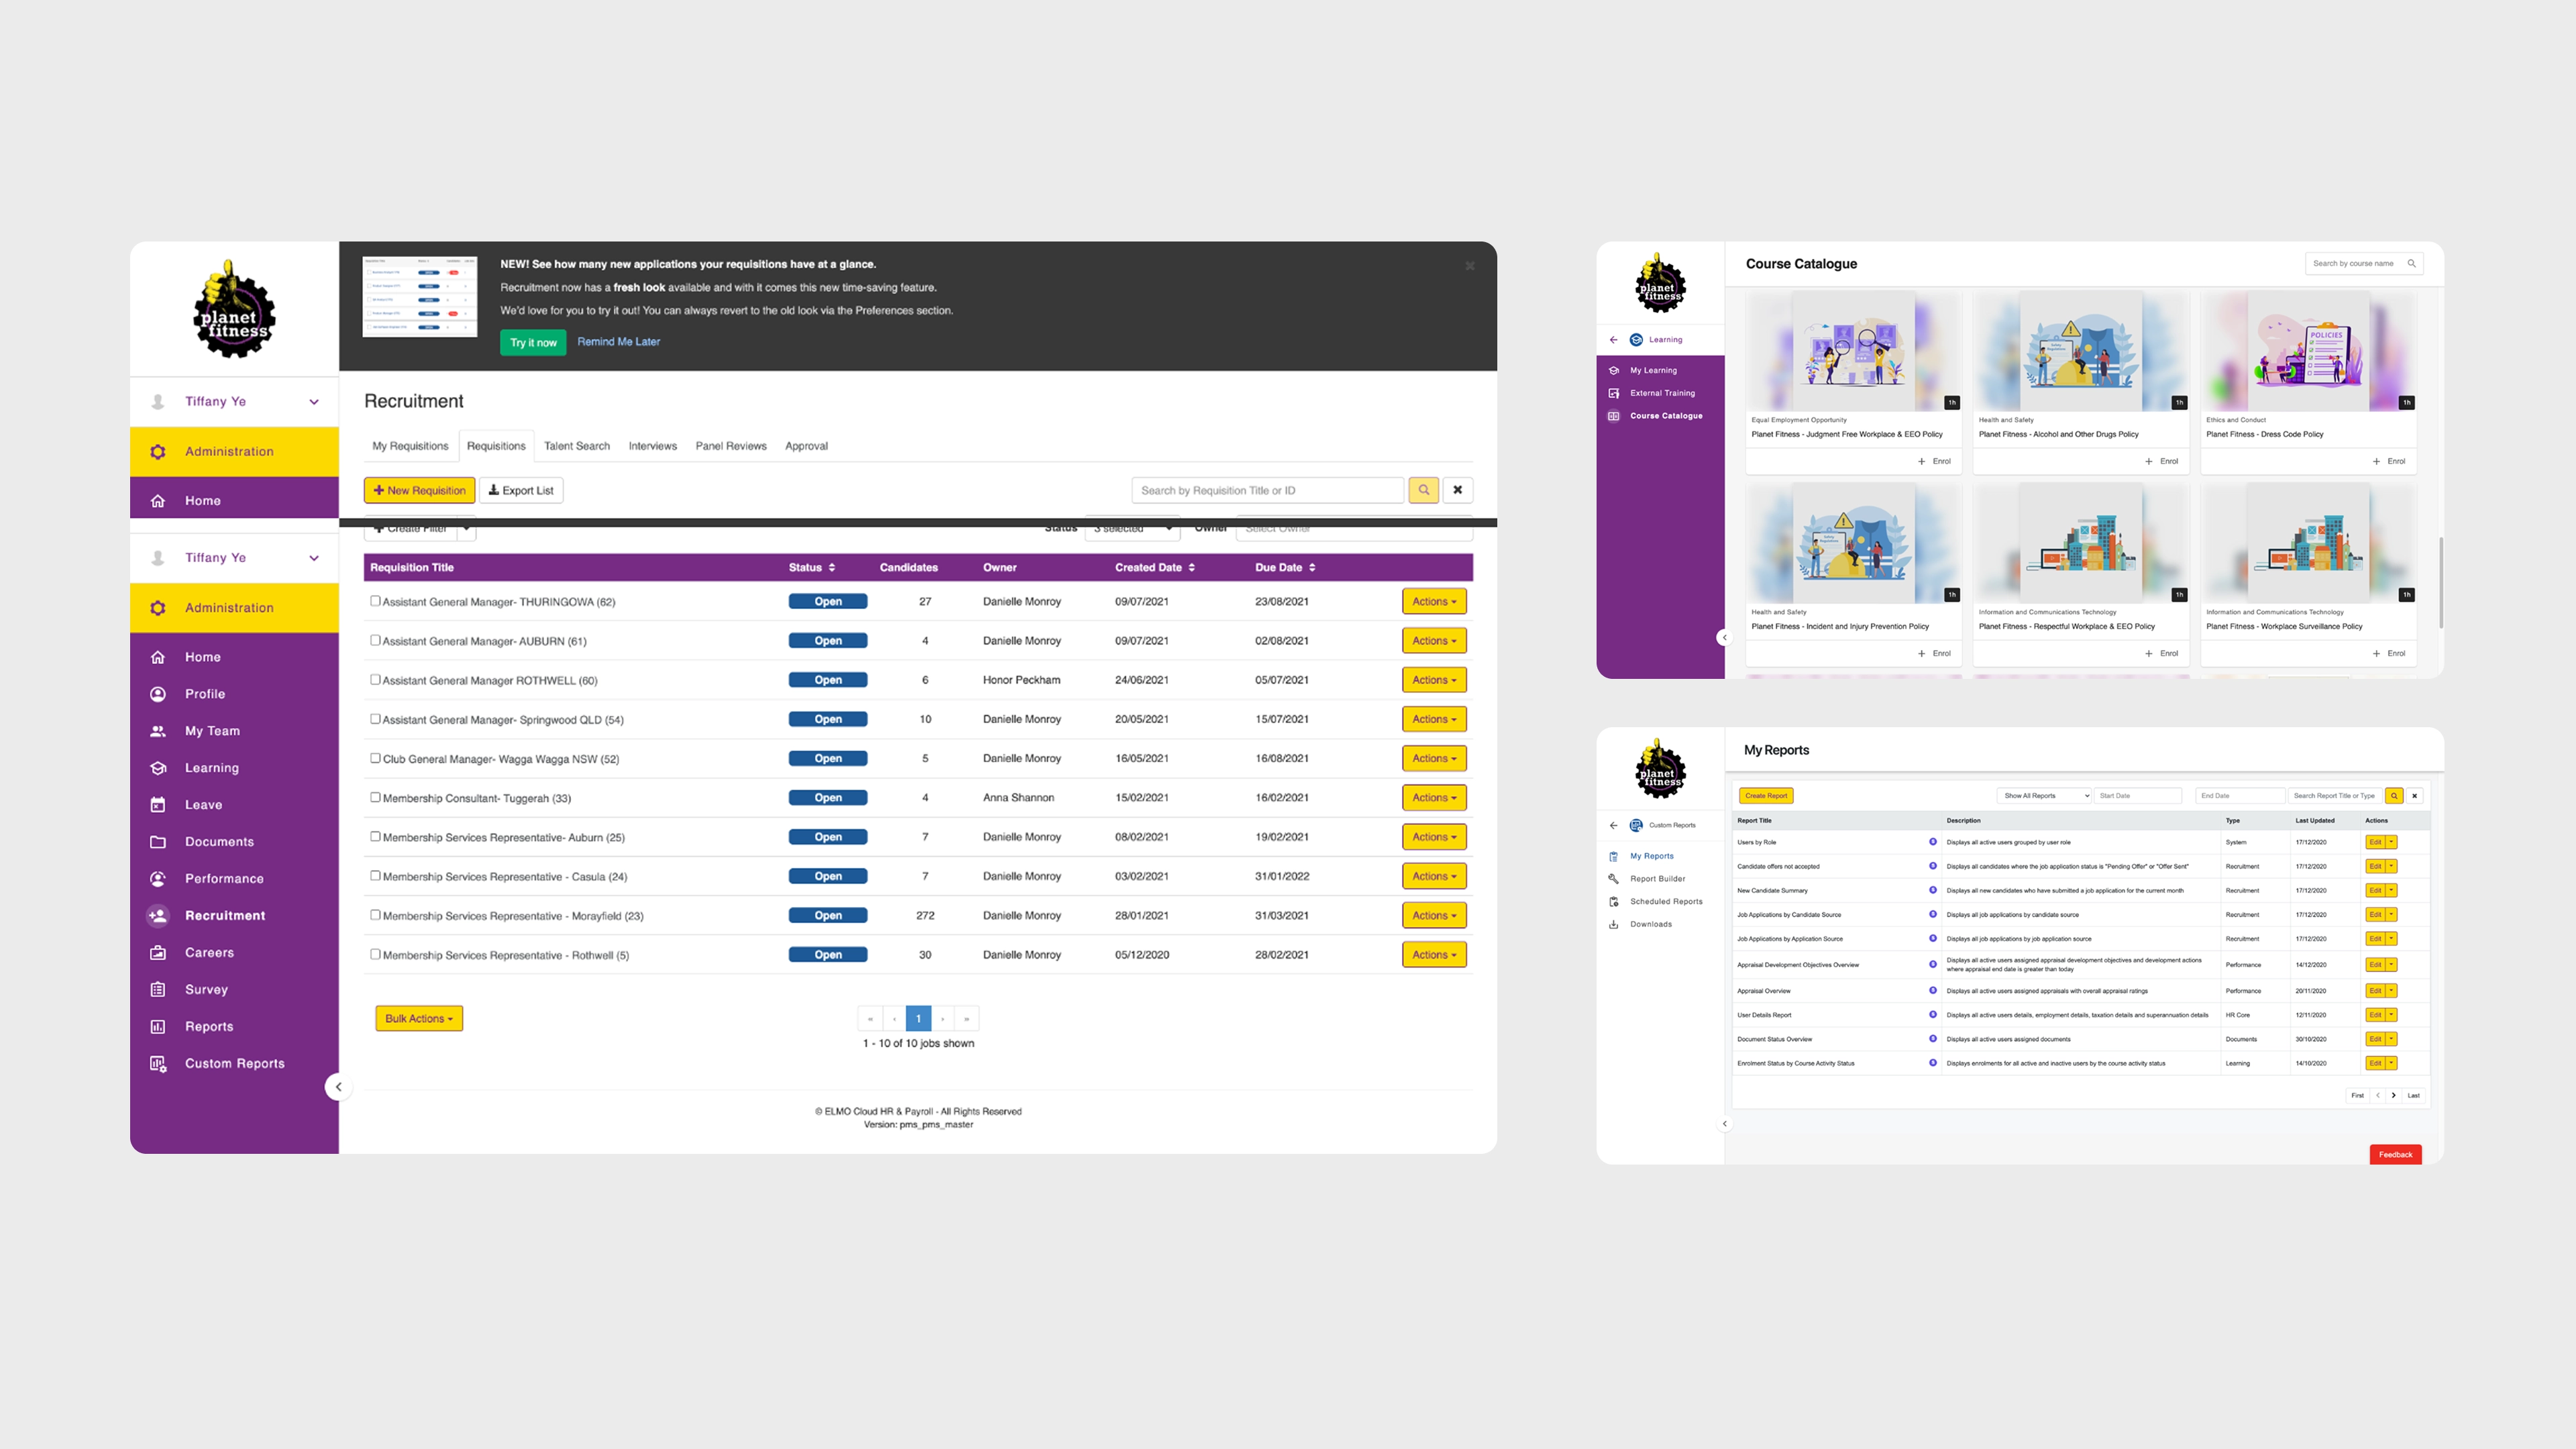The image size is (2576, 1449).
Task: Check the Springwood QLD (54) requisition checkbox
Action: point(375,718)
